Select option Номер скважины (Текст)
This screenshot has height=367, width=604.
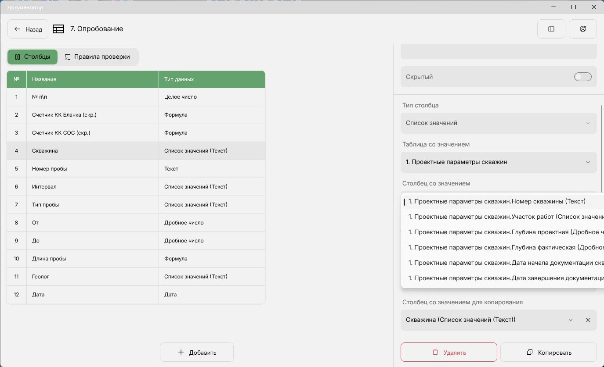[x=503, y=201]
